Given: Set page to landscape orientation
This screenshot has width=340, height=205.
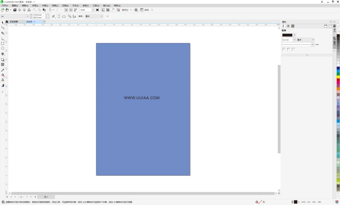Looking at the screenshot, I should 64,17.
